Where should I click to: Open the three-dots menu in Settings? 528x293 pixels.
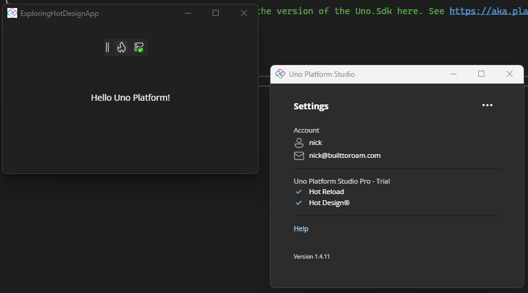pos(487,105)
